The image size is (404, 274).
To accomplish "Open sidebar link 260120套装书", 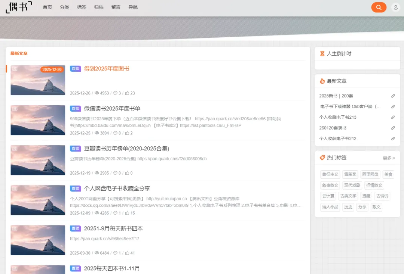I will [x=333, y=128].
